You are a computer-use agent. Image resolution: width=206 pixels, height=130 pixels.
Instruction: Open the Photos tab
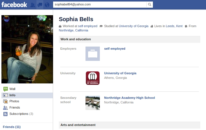(x=14, y=101)
